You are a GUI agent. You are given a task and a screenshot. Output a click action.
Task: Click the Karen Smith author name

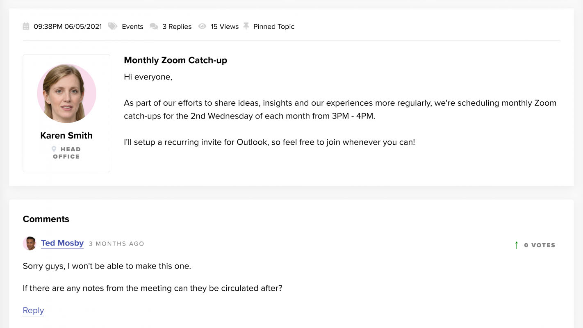coord(66,135)
